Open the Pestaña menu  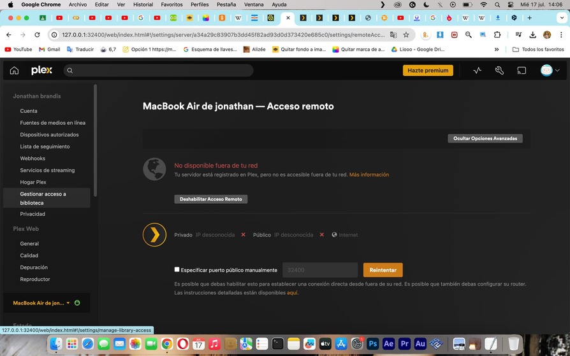click(226, 4)
